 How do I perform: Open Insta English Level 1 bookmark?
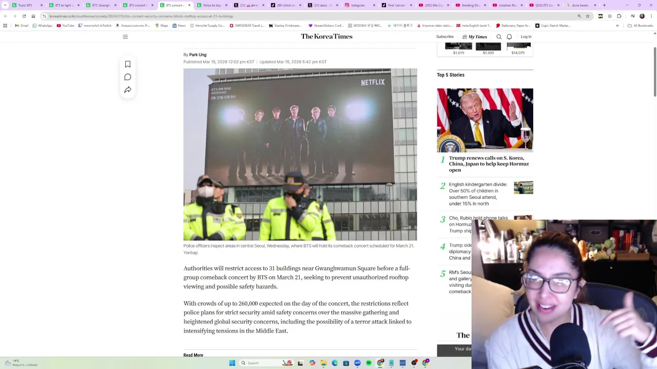tap(473, 26)
